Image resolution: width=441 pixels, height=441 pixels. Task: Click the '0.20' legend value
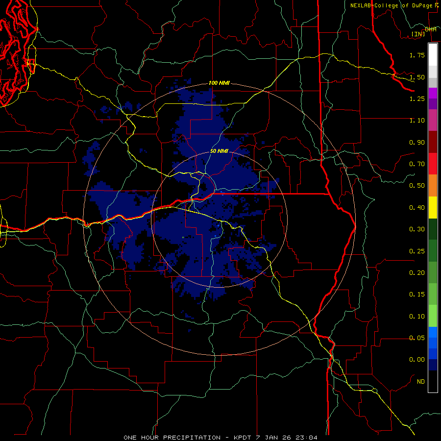417,273
